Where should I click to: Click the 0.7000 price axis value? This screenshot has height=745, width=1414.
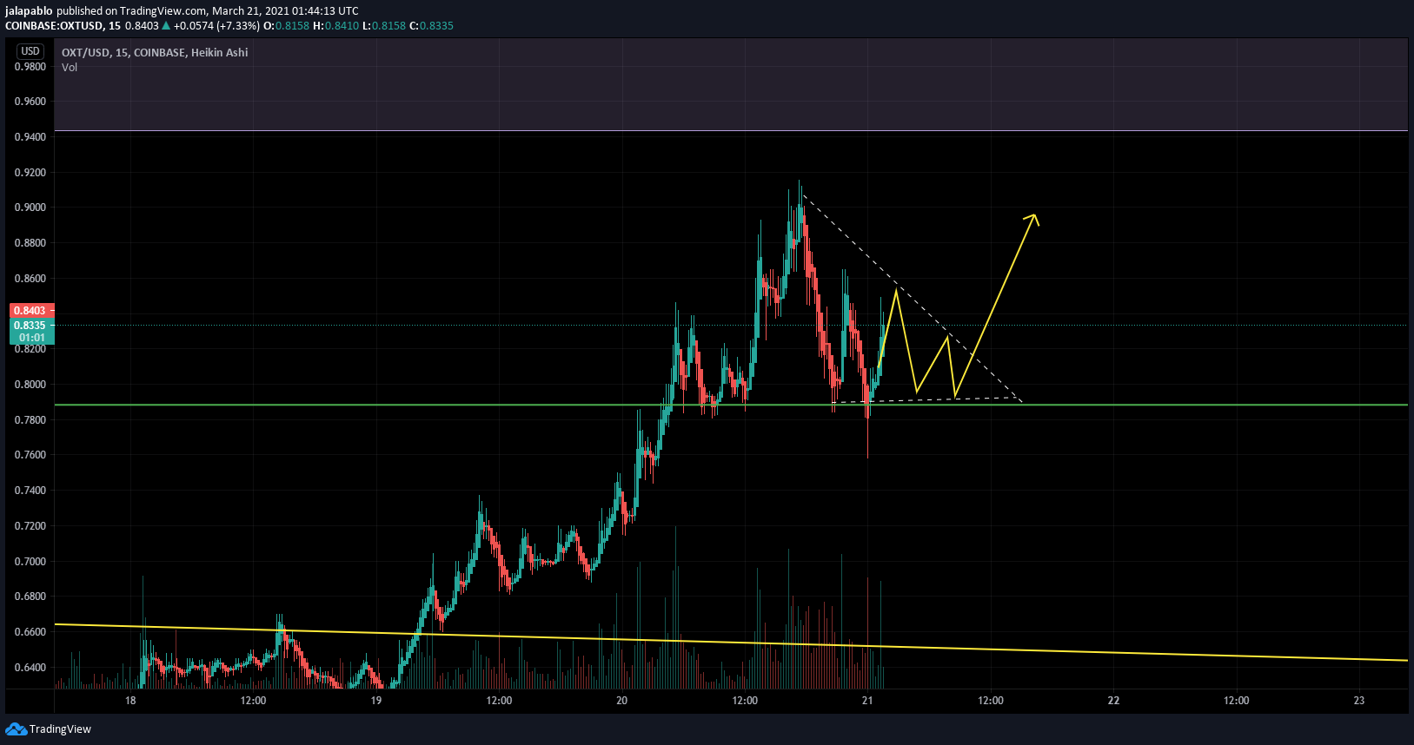pyautogui.click(x=30, y=562)
